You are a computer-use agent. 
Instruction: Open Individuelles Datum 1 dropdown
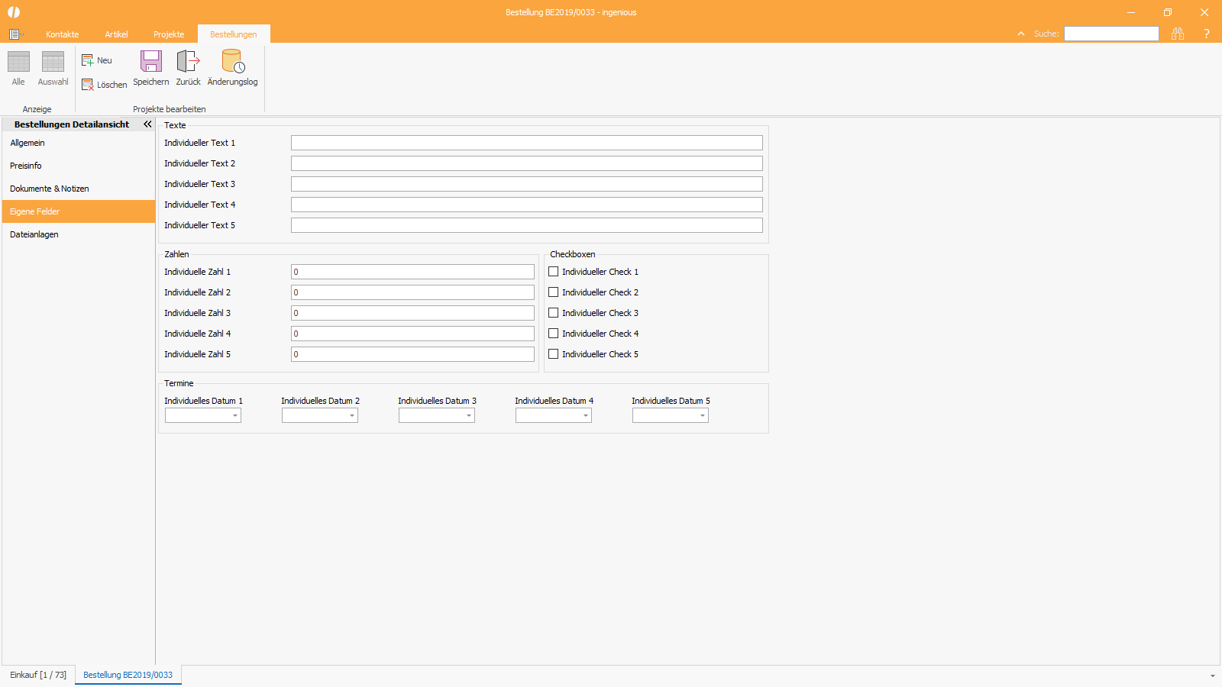coord(235,415)
